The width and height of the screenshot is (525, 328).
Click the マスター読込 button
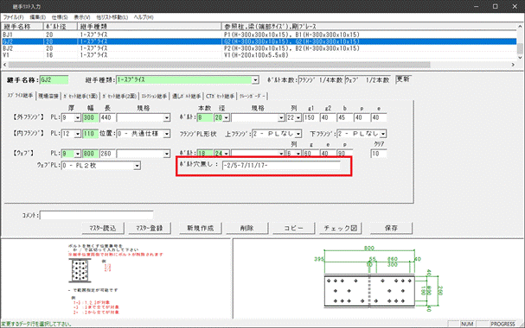(x=103, y=228)
